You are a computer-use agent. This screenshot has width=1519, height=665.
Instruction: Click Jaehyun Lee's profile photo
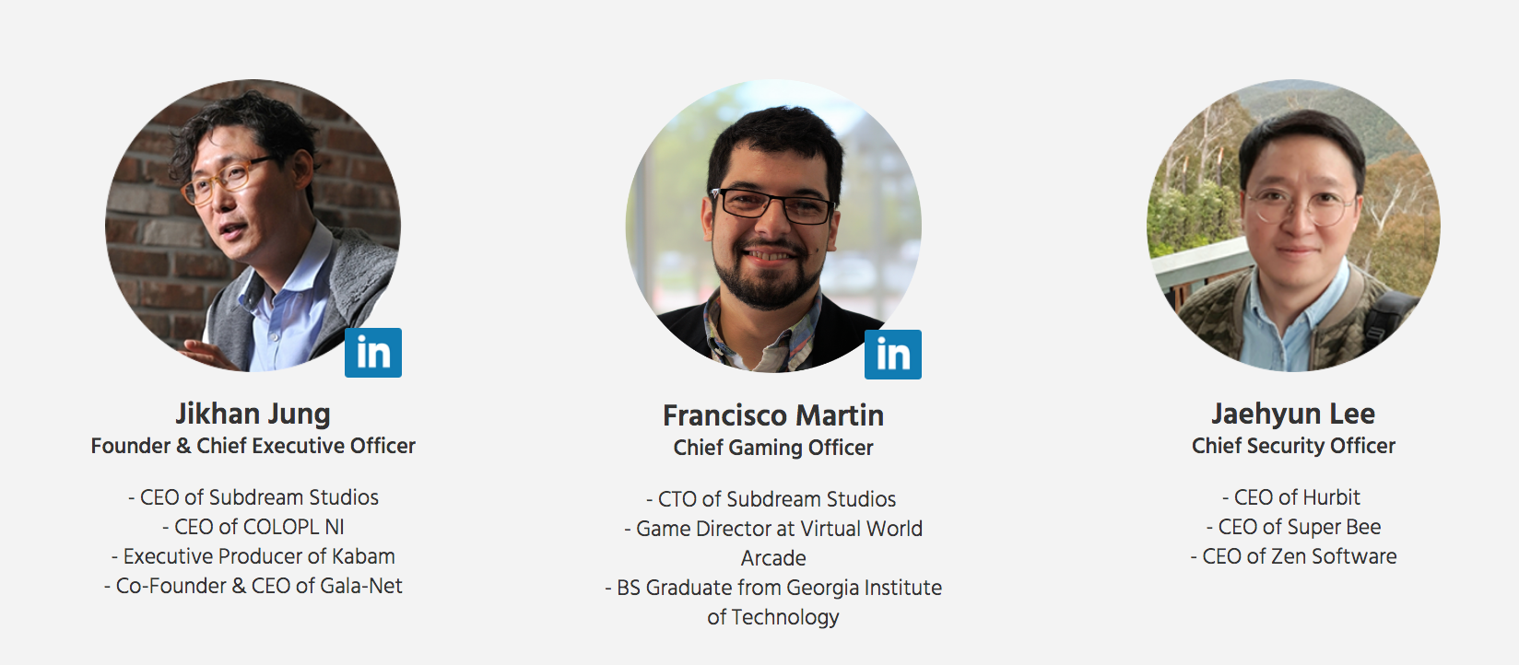pos(1293,226)
